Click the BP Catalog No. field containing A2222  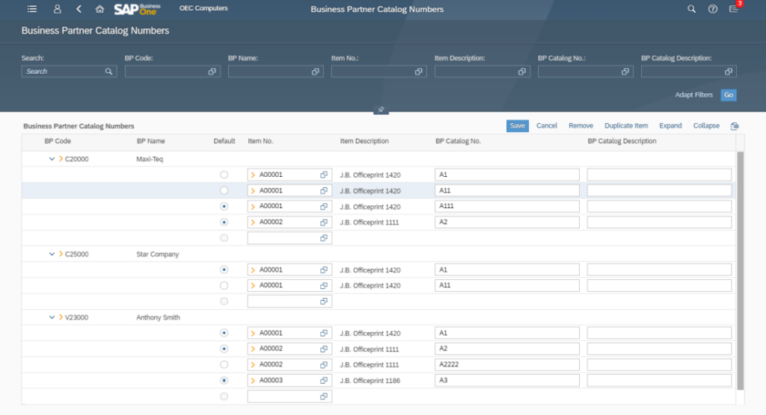[x=506, y=365]
